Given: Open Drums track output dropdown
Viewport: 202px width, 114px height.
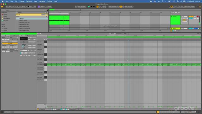Looking at the screenshot, I should (x=184, y=22).
